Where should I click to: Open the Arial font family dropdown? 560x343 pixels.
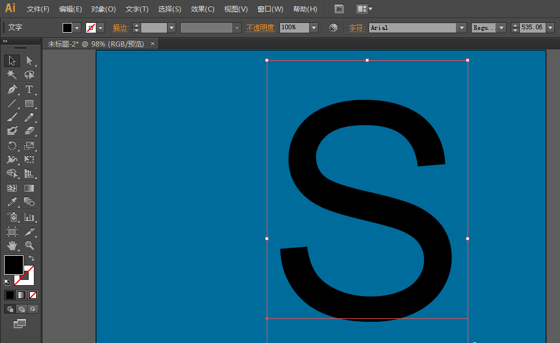tap(462, 28)
